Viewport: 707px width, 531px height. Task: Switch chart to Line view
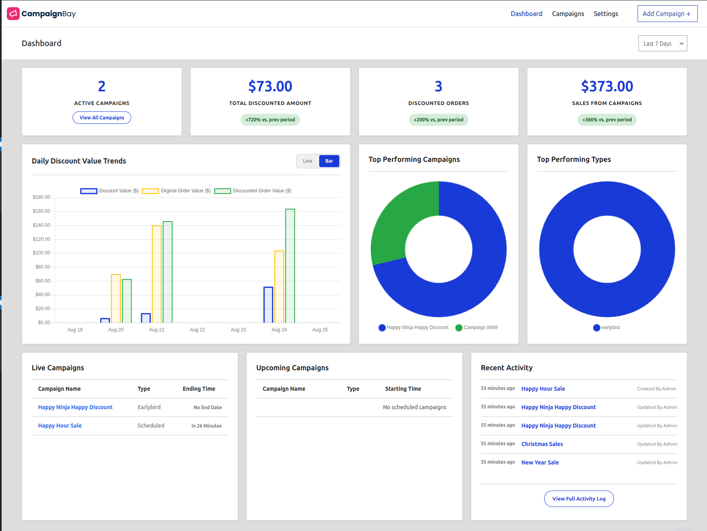(x=307, y=161)
